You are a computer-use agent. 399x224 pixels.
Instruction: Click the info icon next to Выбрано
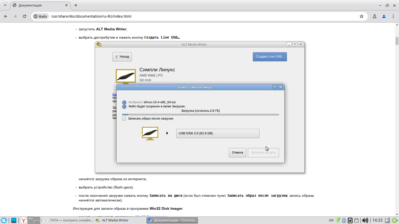(x=124, y=102)
